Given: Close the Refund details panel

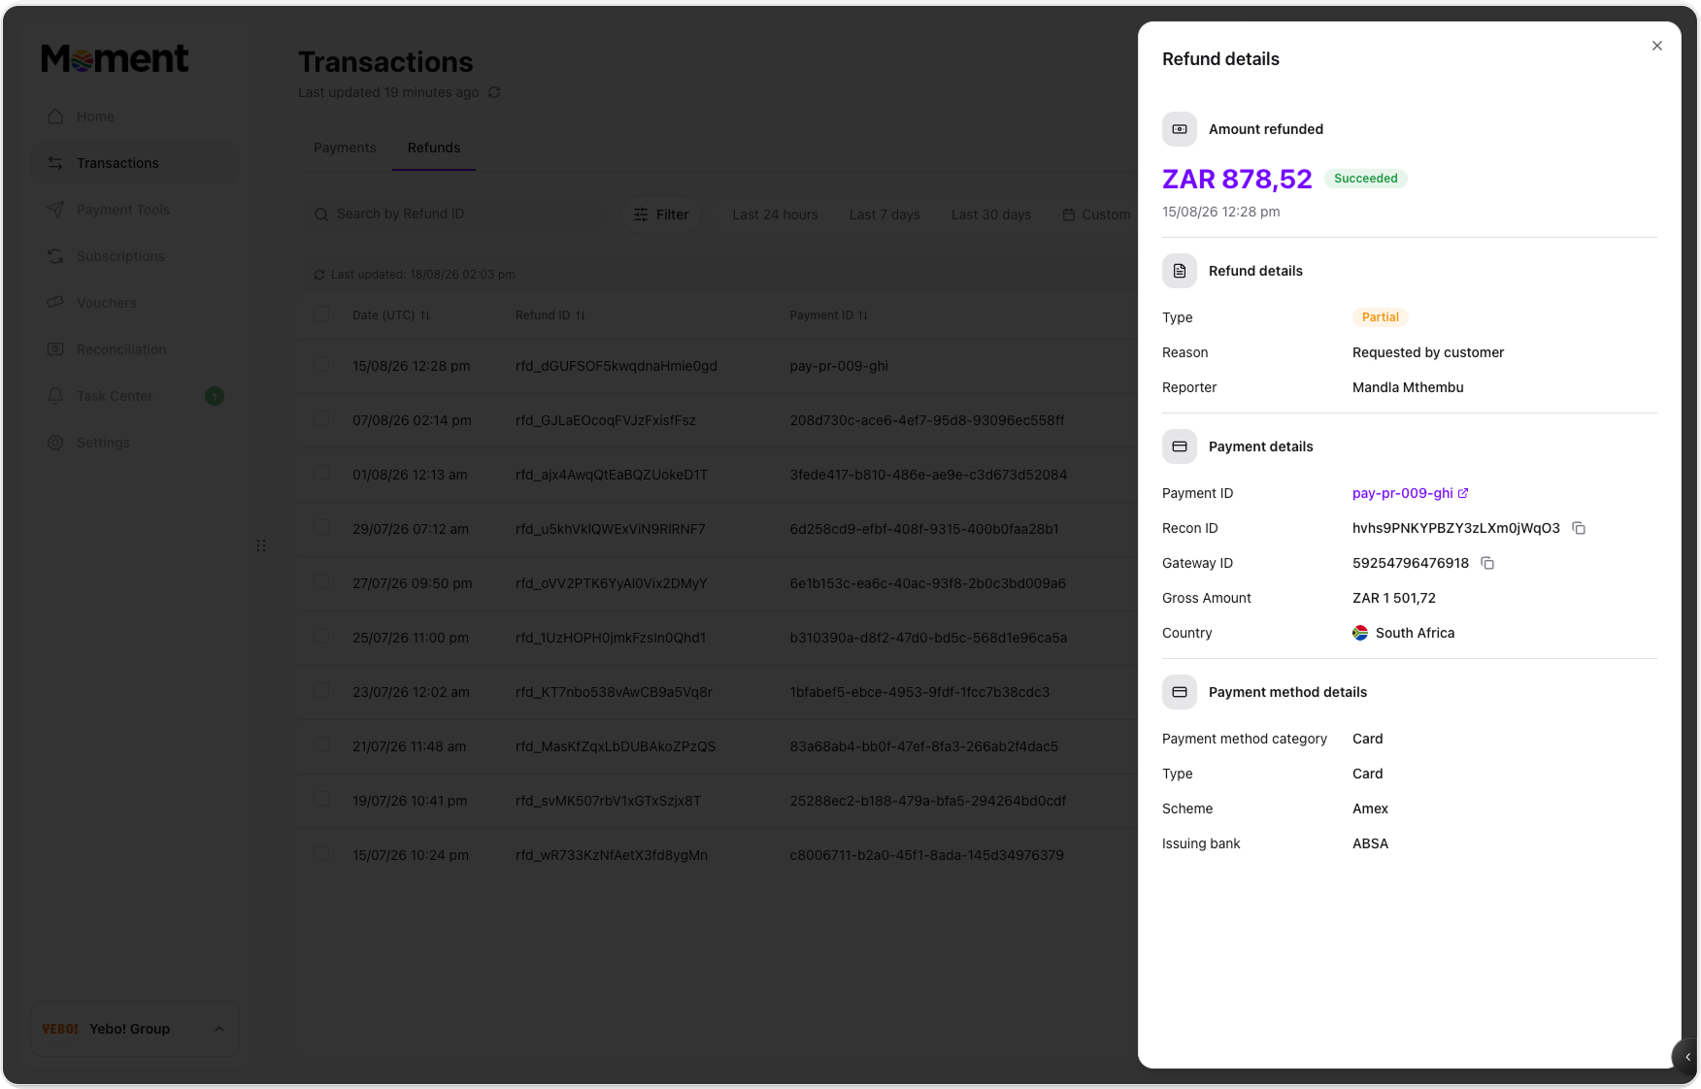Looking at the screenshot, I should tap(1656, 46).
